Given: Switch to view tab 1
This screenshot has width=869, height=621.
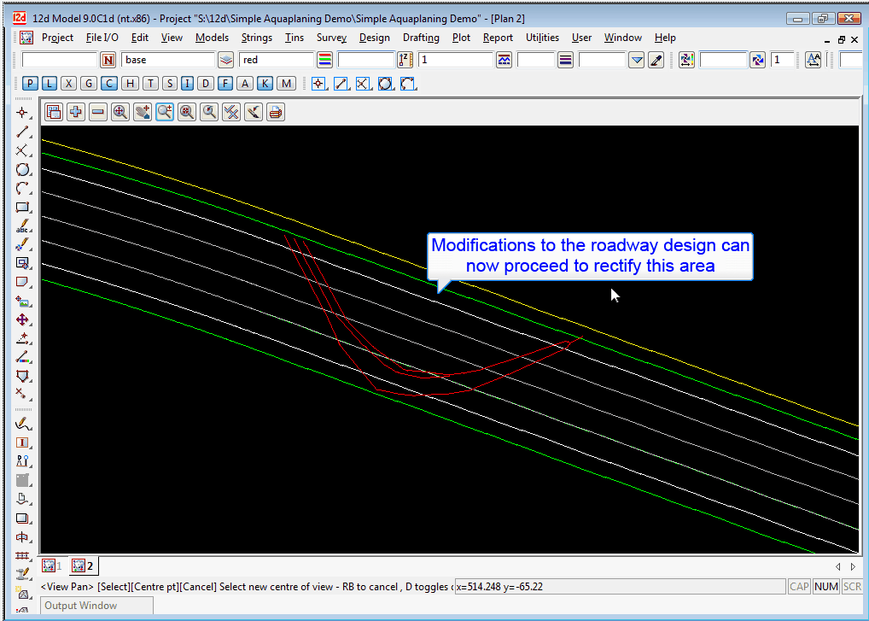Looking at the screenshot, I should 51,565.
